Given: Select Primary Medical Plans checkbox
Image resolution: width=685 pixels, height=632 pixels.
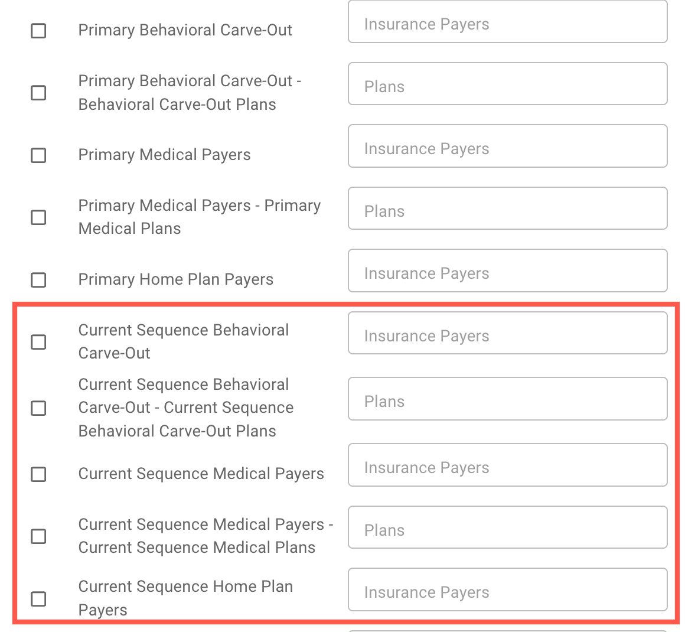Looking at the screenshot, I should pyautogui.click(x=38, y=217).
